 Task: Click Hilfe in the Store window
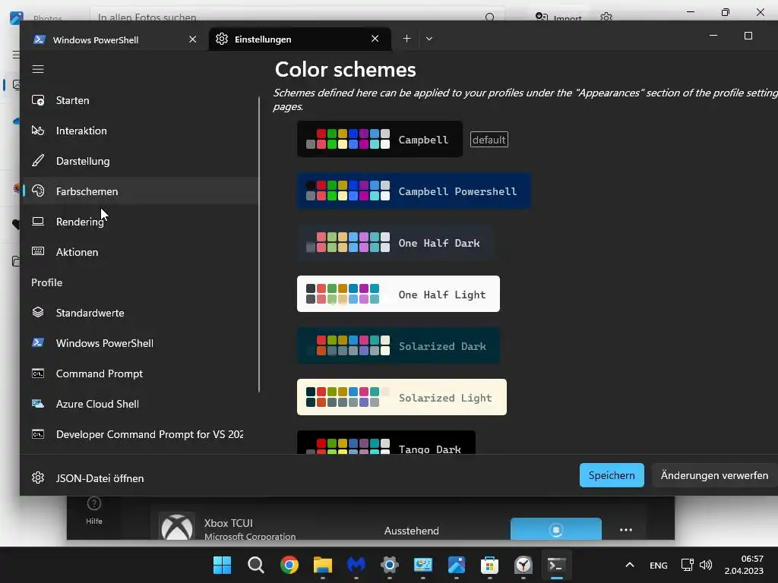pos(93,511)
